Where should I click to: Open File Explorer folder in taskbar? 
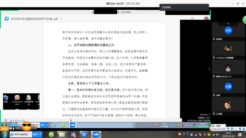pyautogui.click(x=62, y=134)
